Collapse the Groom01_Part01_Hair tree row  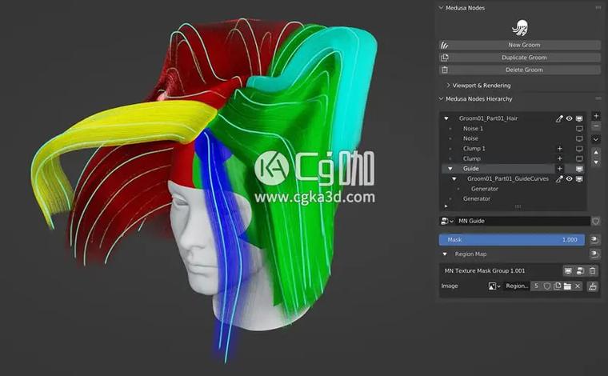point(446,118)
